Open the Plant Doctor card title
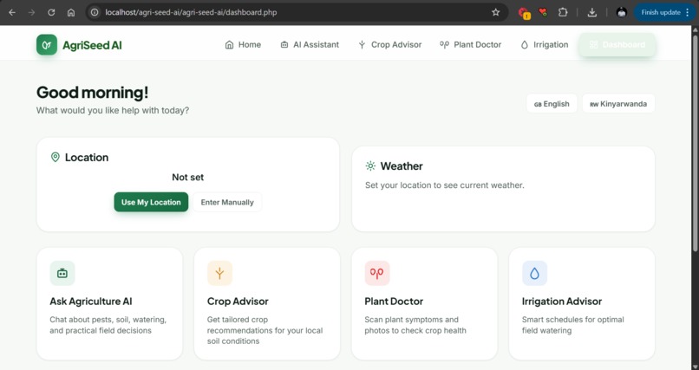Screen dimensions: 699x370 pyautogui.click(x=394, y=302)
